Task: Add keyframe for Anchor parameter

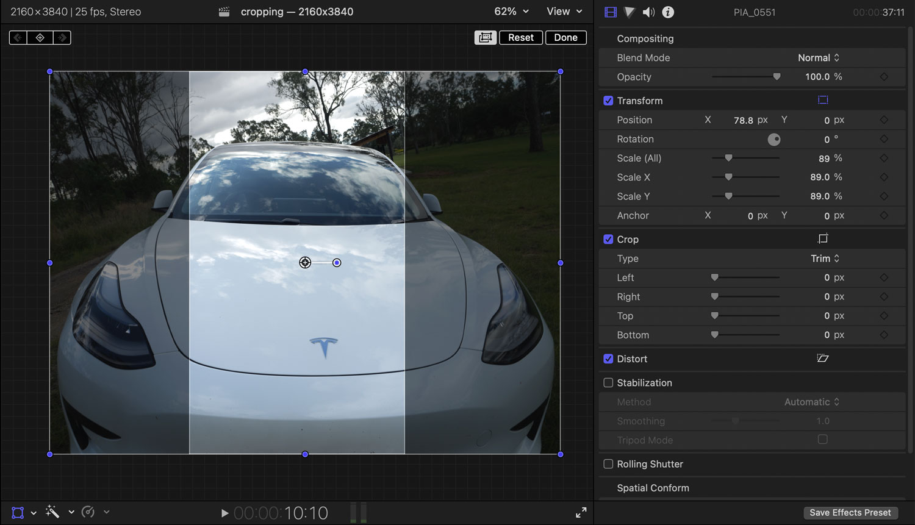Action: click(x=884, y=215)
